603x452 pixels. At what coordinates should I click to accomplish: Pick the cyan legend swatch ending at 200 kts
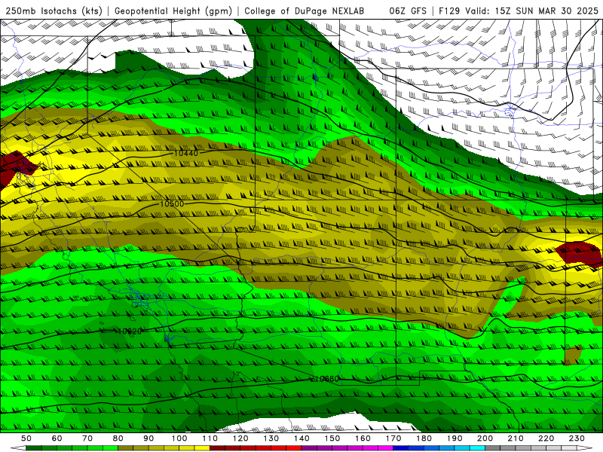477,447
